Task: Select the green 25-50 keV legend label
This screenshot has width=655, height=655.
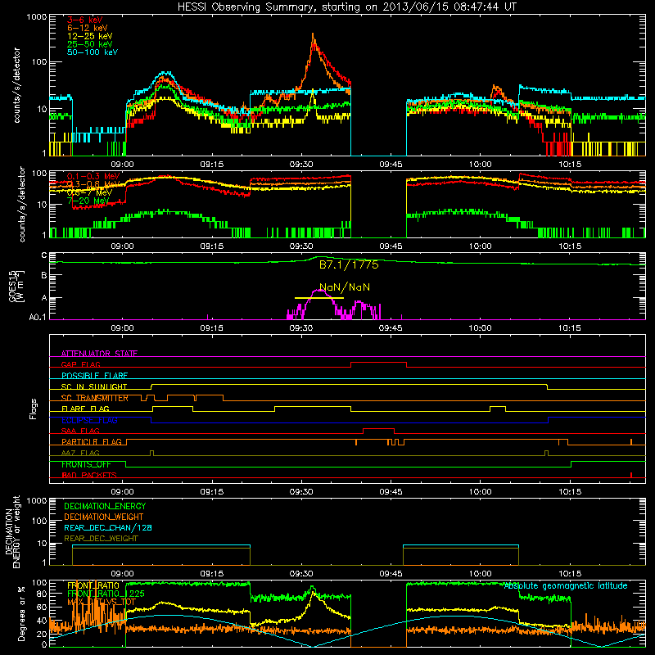Action: pyautogui.click(x=90, y=44)
